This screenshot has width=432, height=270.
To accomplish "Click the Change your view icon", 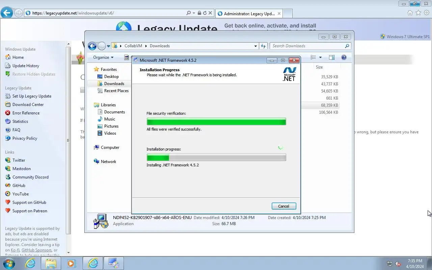I will point(313,57).
